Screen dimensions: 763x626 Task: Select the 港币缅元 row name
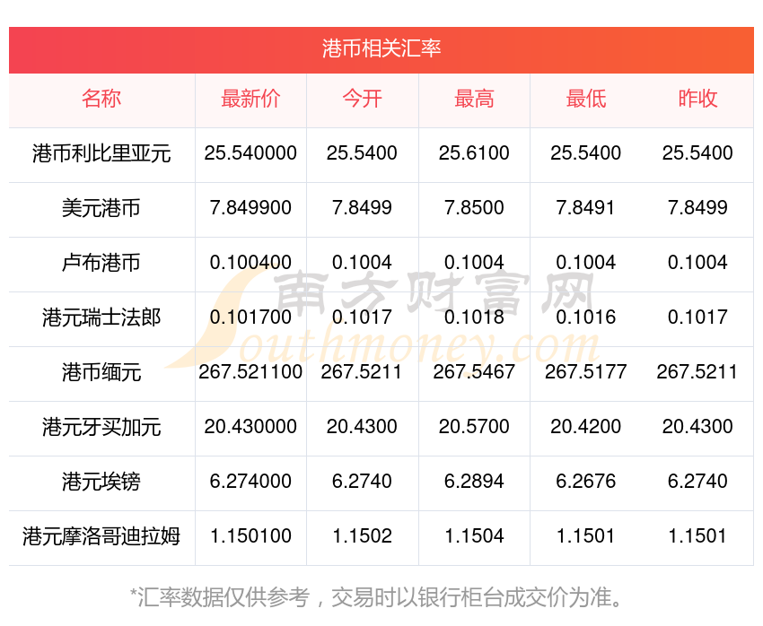[x=101, y=372]
